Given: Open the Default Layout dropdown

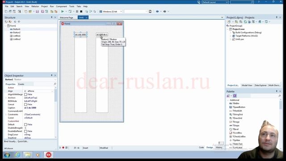Looking at the screenshot, I should [227, 2].
